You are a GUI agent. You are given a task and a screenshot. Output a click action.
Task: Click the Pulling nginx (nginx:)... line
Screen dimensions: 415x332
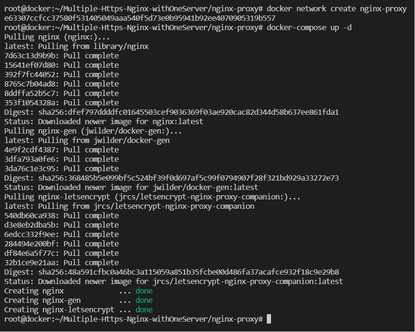pyautogui.click(x=57, y=37)
